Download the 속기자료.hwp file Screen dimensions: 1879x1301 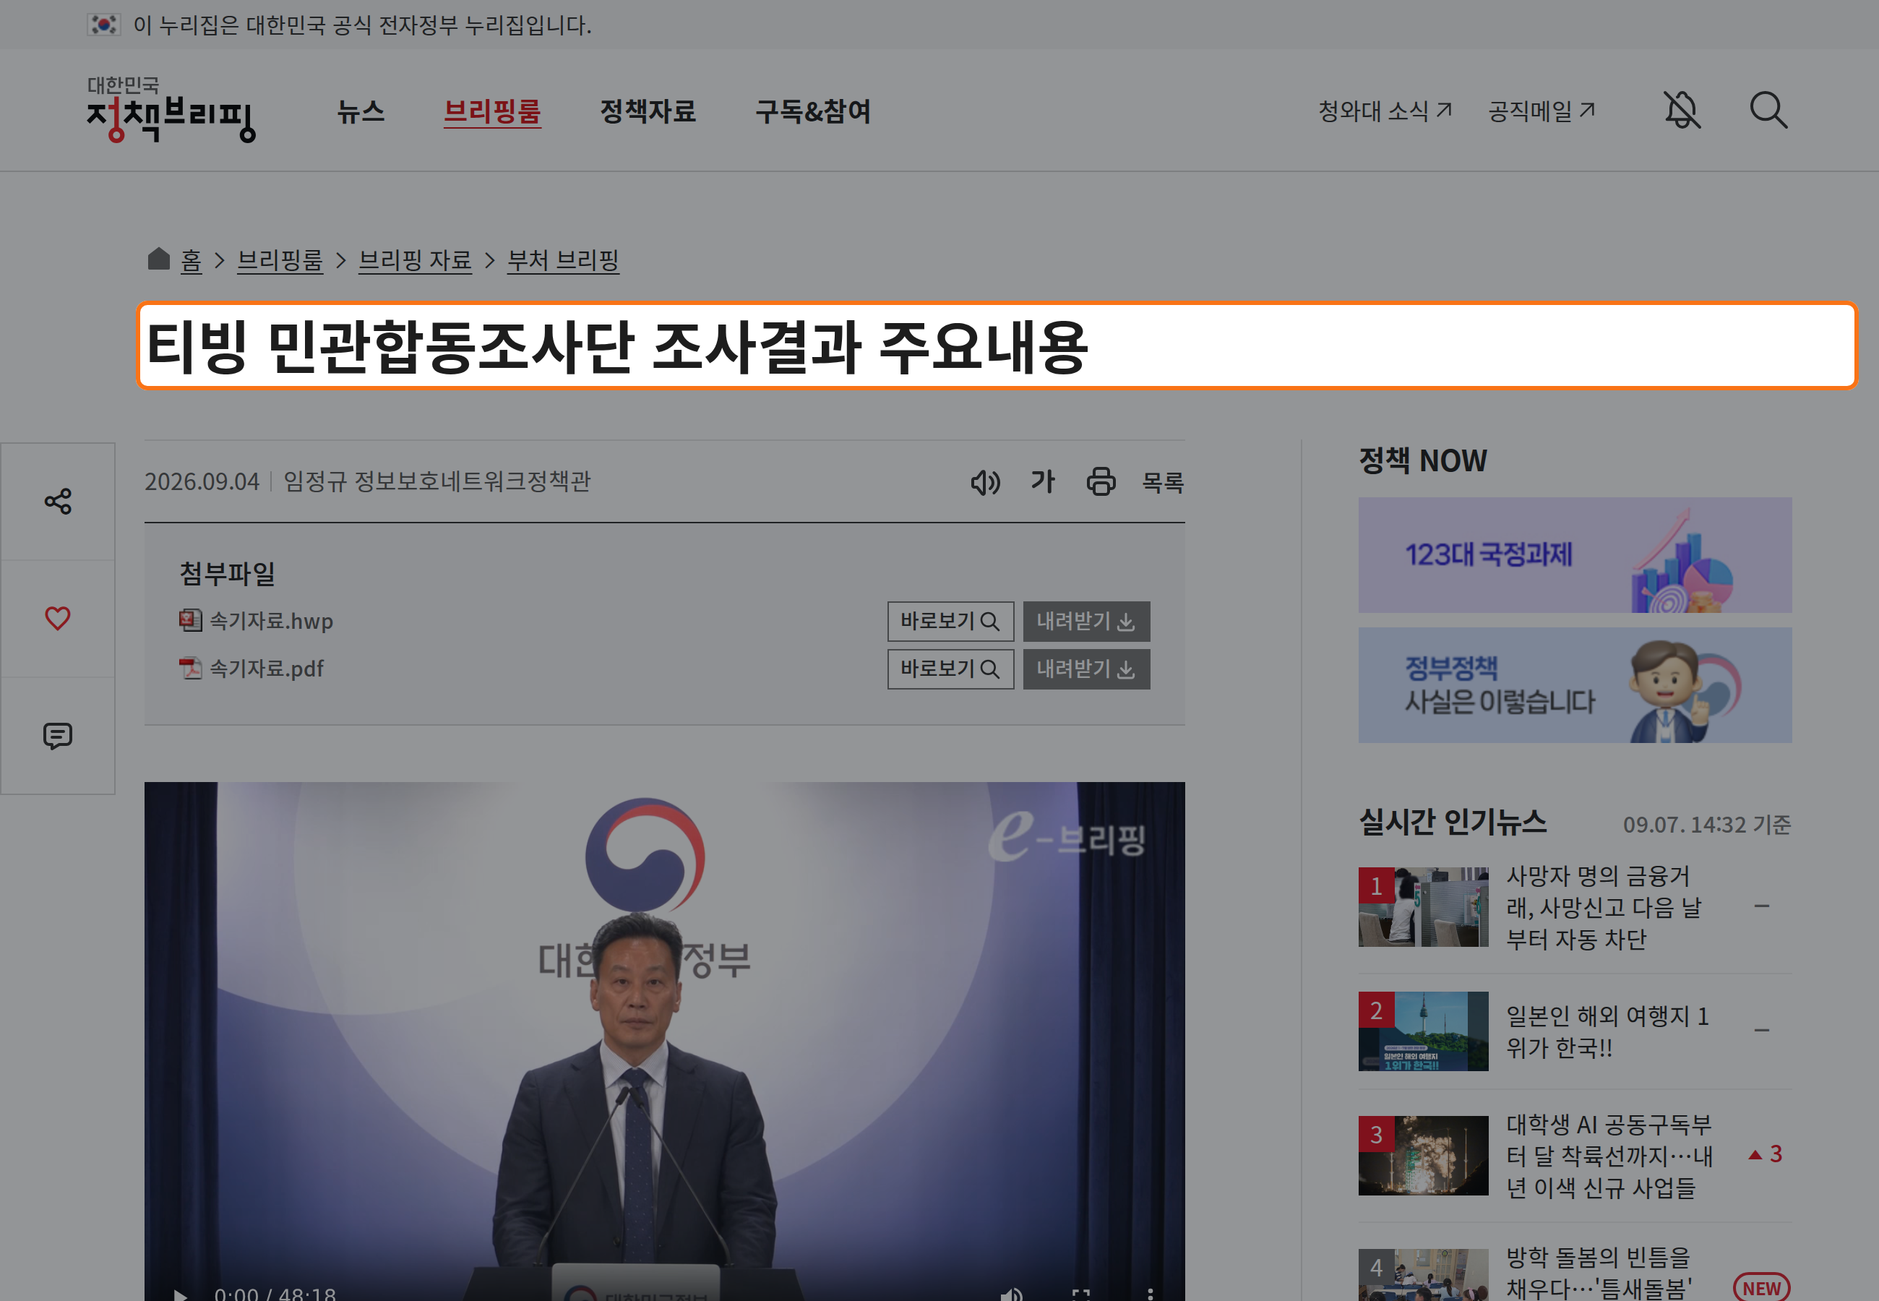tap(1086, 622)
